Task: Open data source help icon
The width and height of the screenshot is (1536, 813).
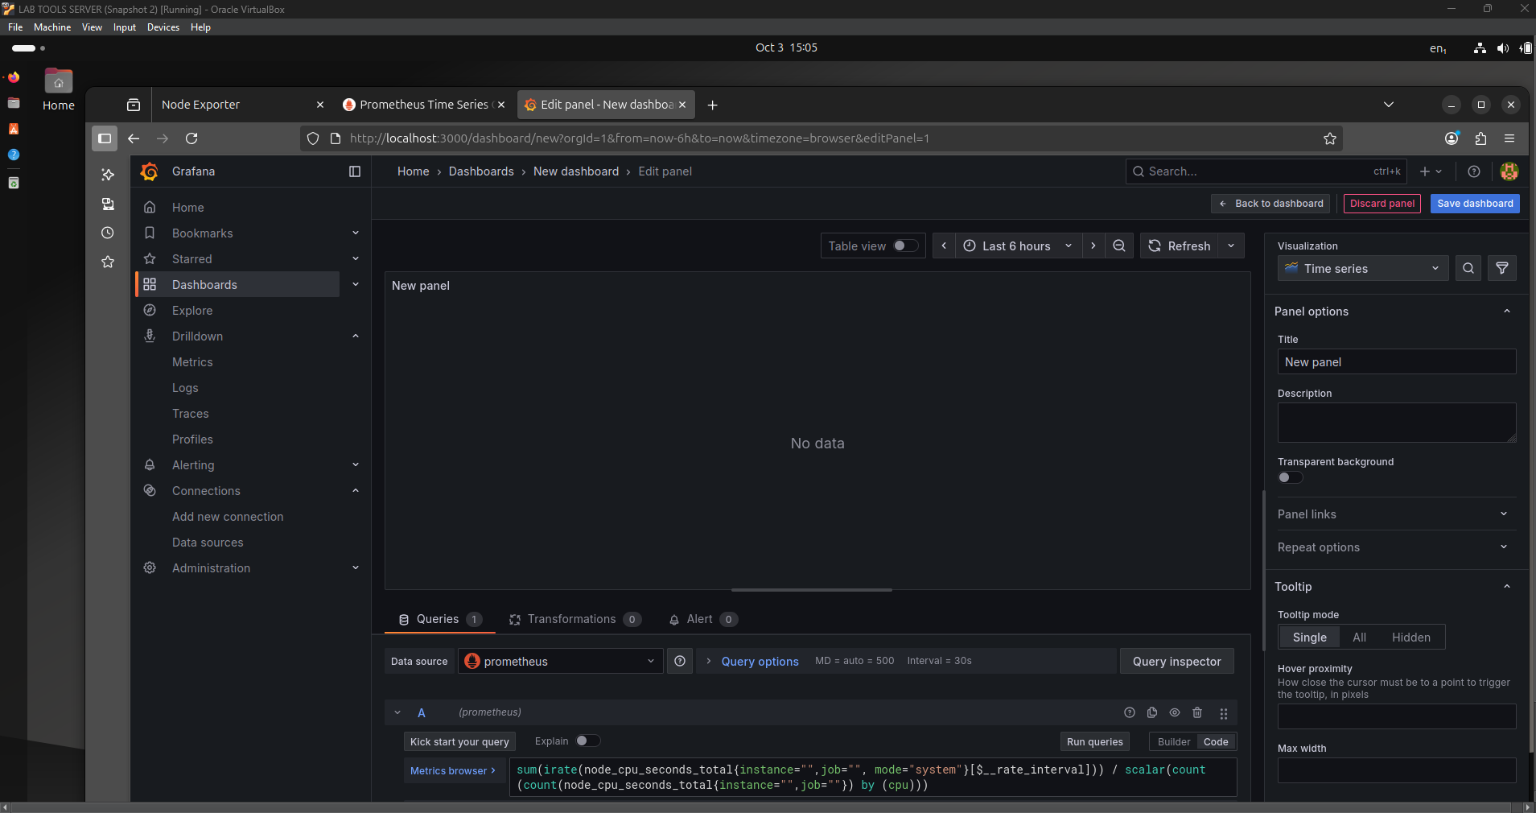Action: (680, 661)
